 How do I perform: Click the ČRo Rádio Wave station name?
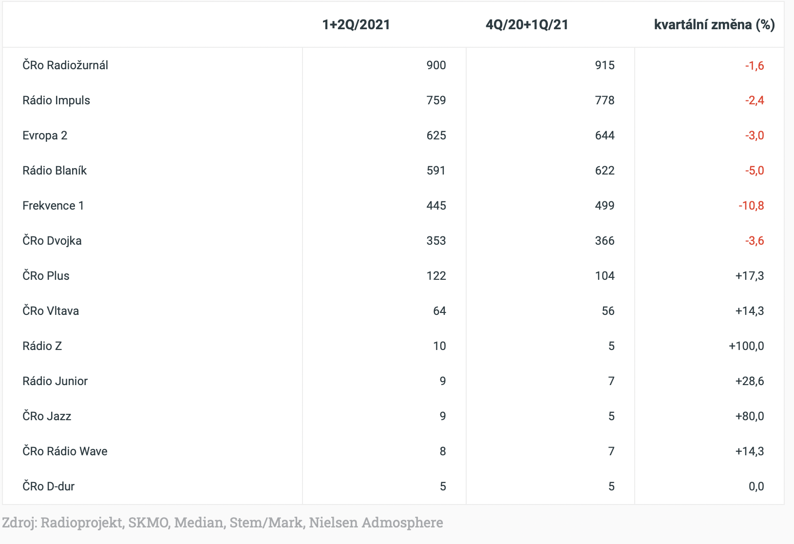coord(65,451)
